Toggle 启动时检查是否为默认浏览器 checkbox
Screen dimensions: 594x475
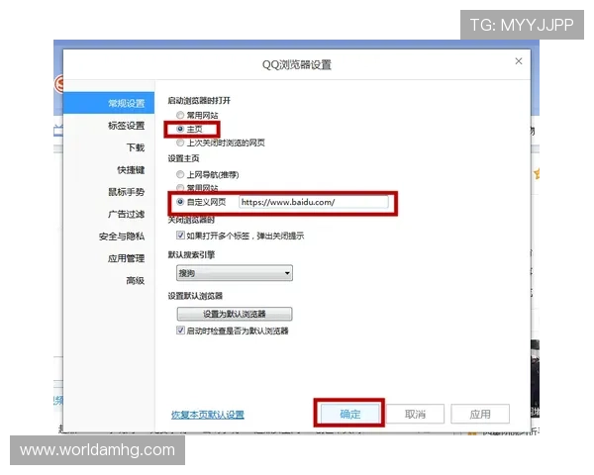[180, 331]
